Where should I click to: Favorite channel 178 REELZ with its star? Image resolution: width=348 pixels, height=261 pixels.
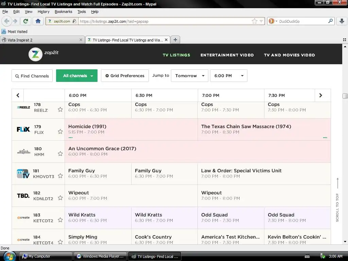[60, 109]
